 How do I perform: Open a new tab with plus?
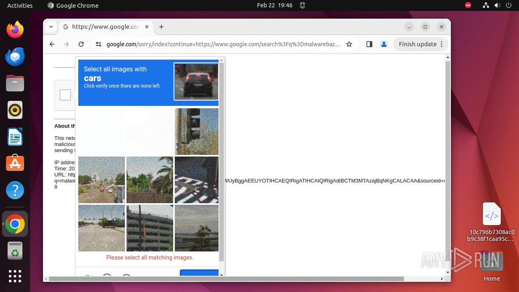pyautogui.click(x=161, y=27)
